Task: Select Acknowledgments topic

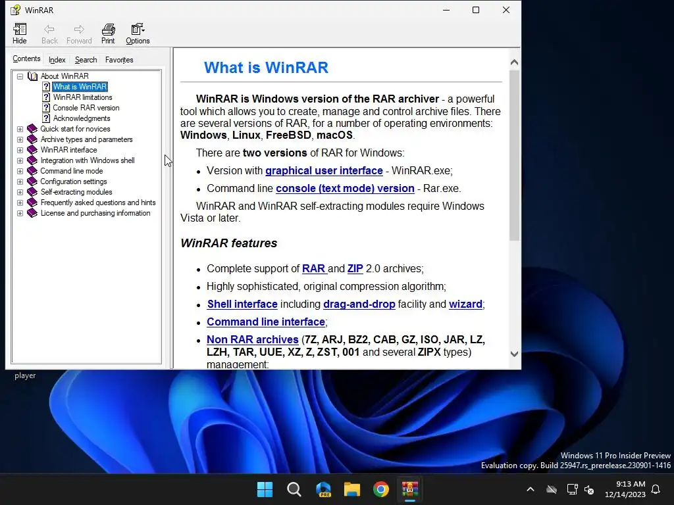Action: [x=82, y=118]
